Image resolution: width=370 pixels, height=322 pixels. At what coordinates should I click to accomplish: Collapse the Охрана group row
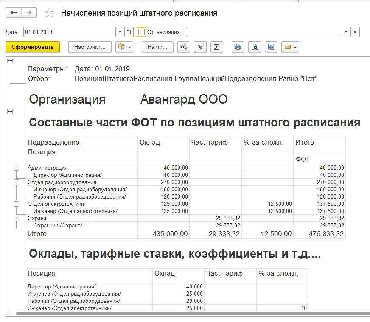tap(17, 218)
